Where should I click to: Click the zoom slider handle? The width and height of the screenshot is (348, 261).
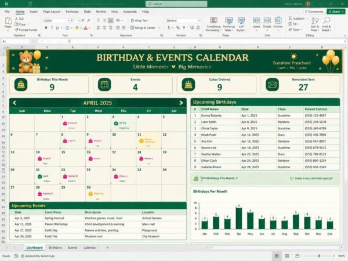coord(319,256)
